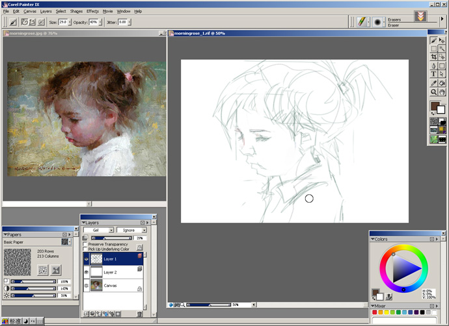The image size is (449, 326).
Task: Hide Layer 1 with its eye icon
Action: point(87,259)
